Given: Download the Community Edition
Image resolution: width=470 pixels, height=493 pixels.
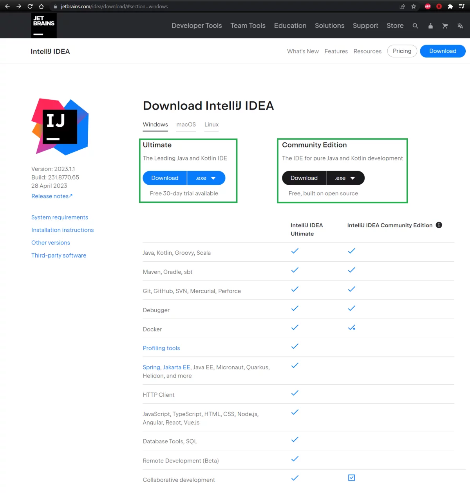Looking at the screenshot, I should pos(304,178).
